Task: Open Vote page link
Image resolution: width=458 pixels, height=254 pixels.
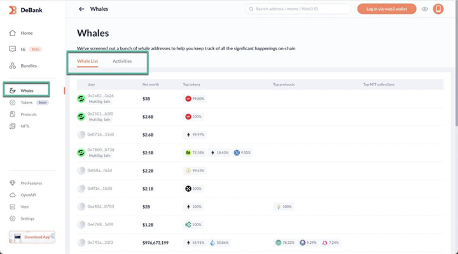Action: 25,207
